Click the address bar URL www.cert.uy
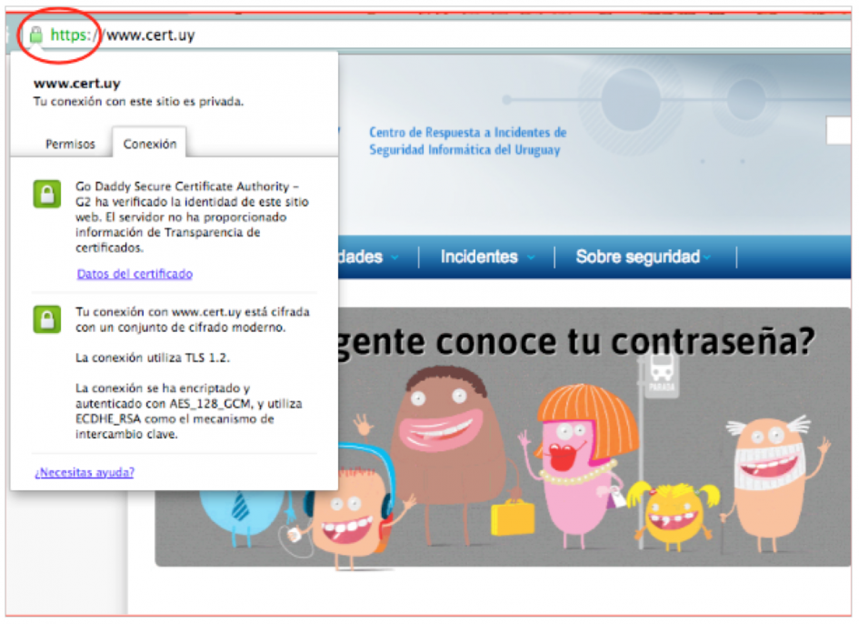This screenshot has height=624, width=859. click(x=151, y=35)
